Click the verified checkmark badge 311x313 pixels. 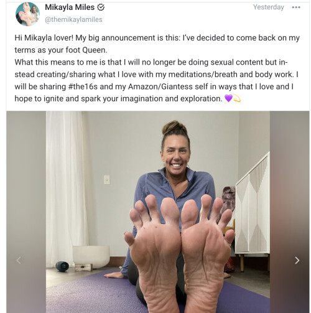(101, 7)
